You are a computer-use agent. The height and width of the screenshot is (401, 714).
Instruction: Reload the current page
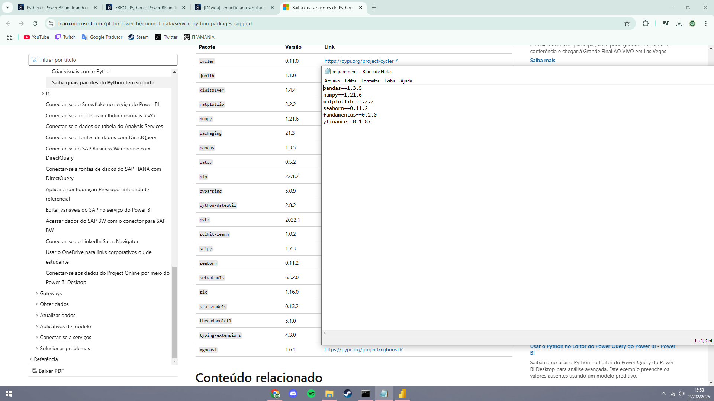pos(35,23)
